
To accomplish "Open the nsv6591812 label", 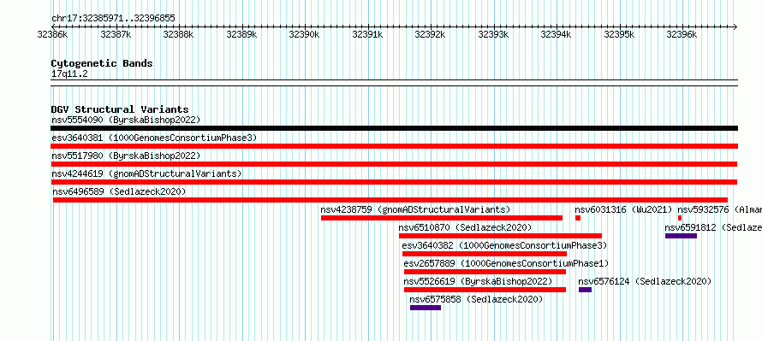I will point(713,227).
